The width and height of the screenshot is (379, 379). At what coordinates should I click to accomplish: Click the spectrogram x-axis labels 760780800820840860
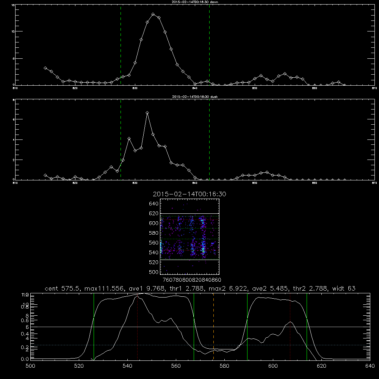pyautogui.click(x=192, y=280)
